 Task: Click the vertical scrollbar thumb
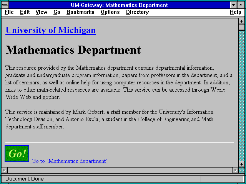[241, 27]
